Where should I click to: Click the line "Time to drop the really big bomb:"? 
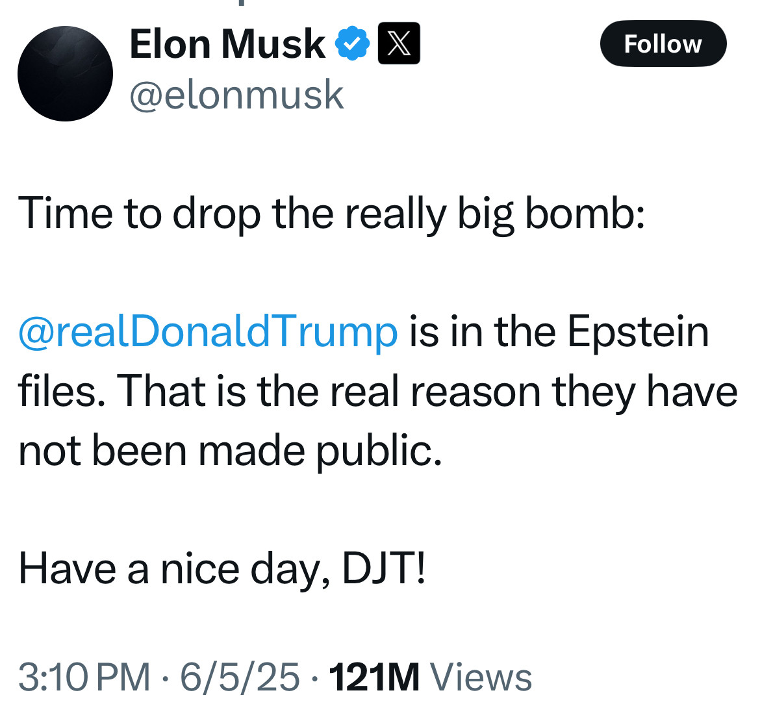pos(332,214)
